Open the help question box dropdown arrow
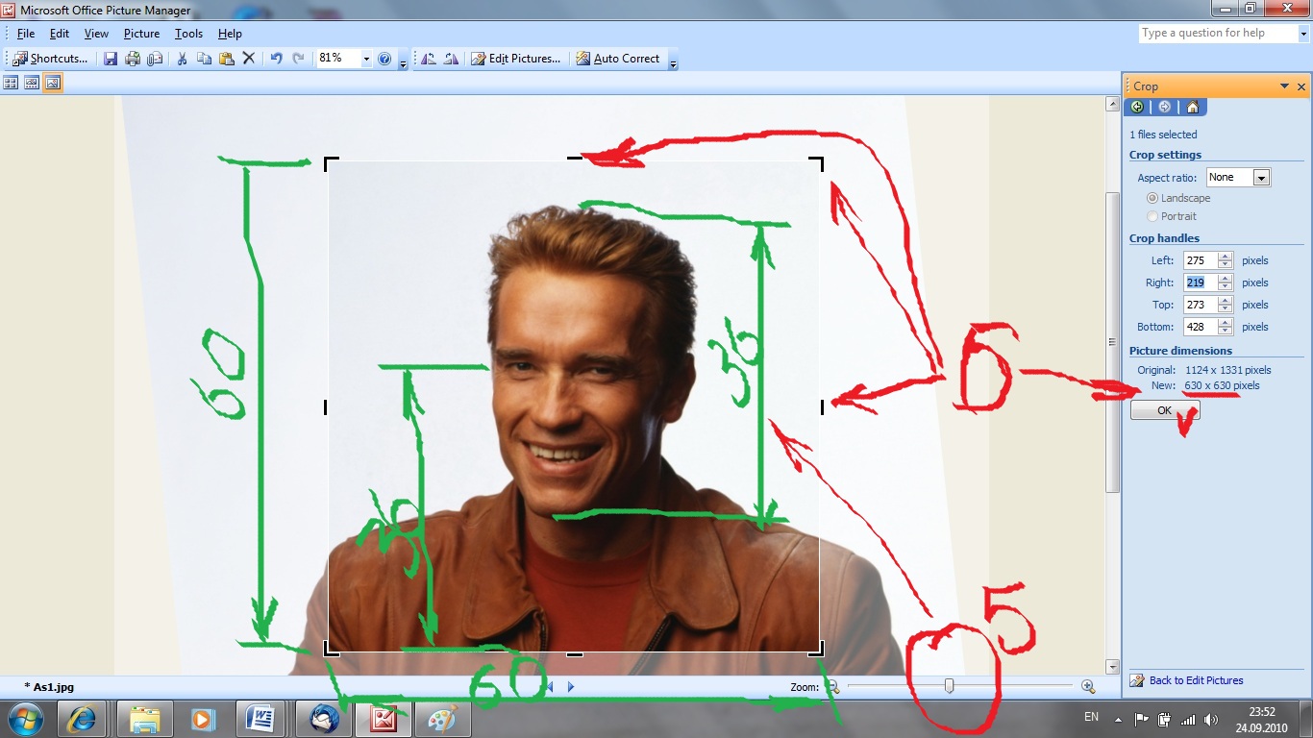1313x738 pixels. (1303, 34)
